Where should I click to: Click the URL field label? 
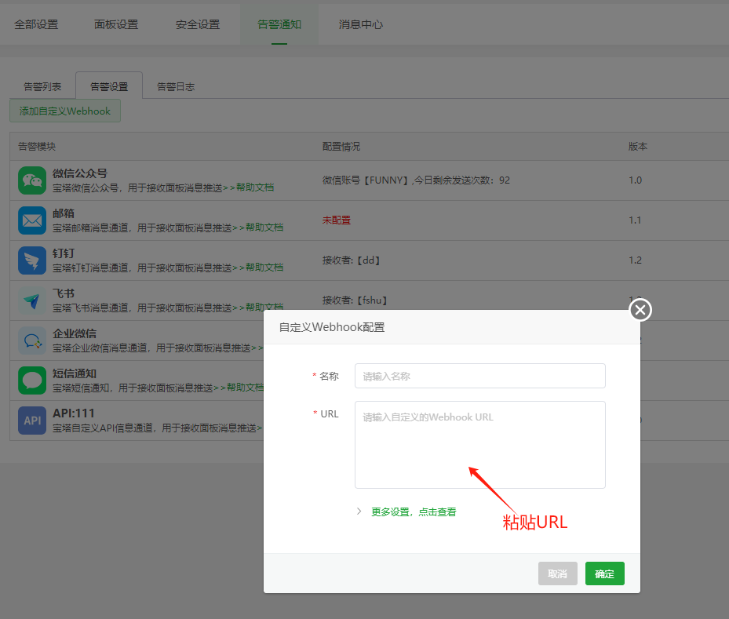tap(329, 413)
